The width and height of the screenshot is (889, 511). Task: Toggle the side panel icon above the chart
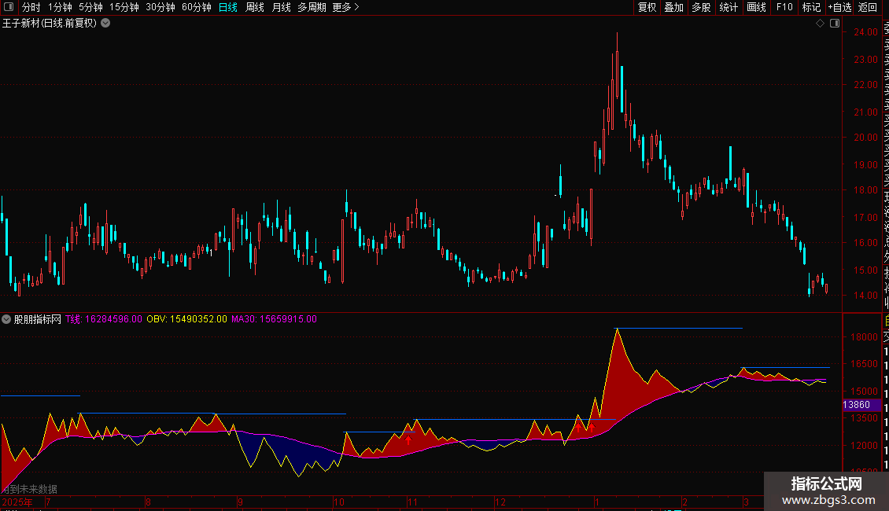(835, 24)
